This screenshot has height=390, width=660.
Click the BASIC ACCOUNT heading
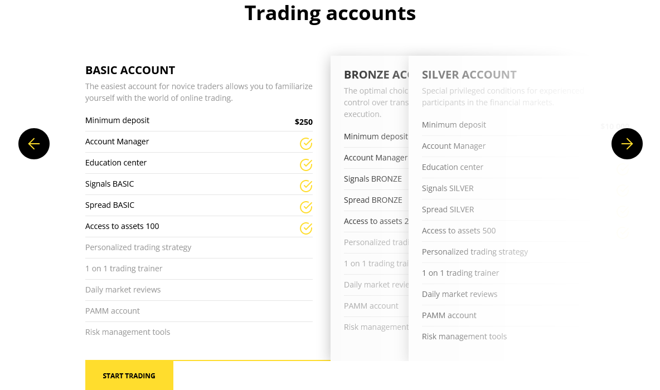[130, 70]
